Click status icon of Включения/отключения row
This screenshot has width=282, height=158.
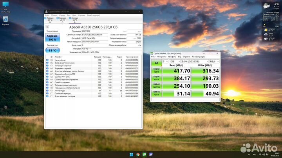click(x=47, y=63)
